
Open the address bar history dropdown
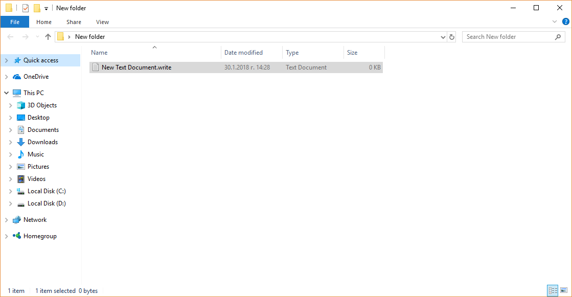coord(443,37)
